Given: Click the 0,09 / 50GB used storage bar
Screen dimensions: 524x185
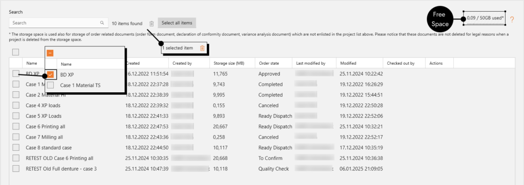Looking at the screenshot, I should (485, 18).
